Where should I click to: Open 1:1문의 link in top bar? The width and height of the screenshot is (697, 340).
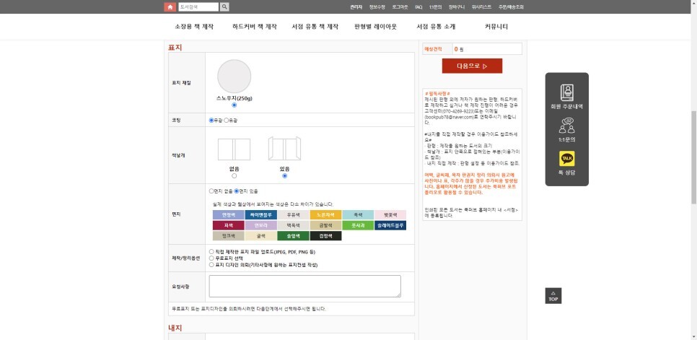[x=436, y=7]
